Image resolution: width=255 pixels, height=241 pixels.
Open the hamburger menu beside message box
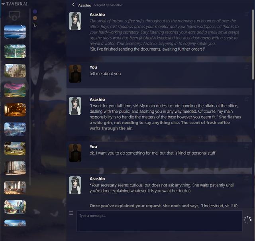click(71, 213)
